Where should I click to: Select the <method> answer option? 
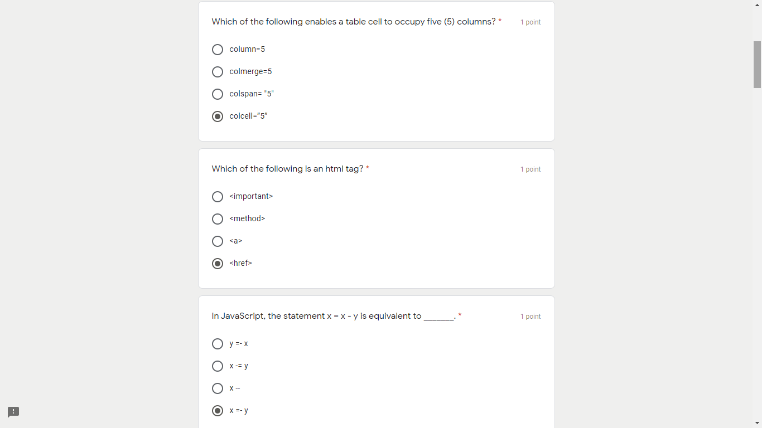click(218, 218)
